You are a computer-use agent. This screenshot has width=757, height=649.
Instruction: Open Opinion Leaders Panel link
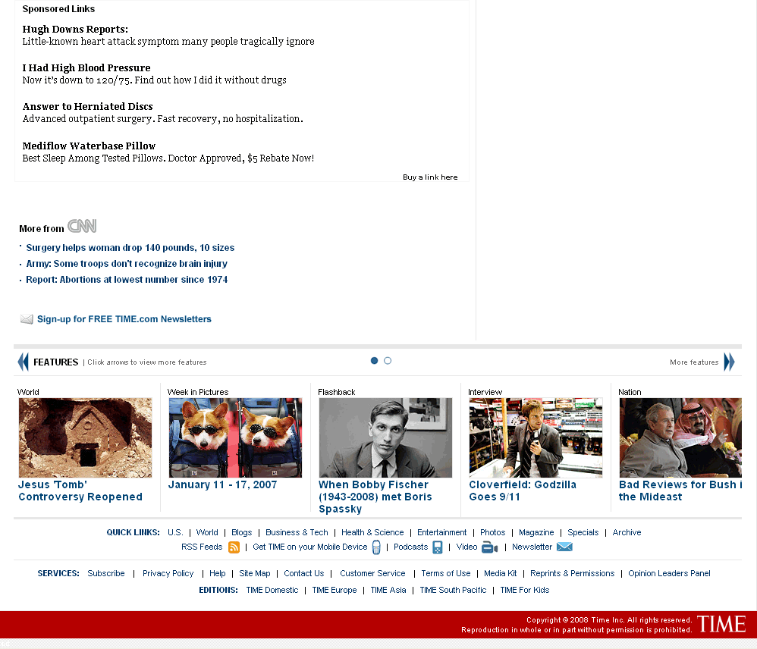click(669, 573)
